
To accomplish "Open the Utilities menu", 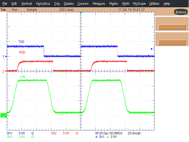I will [154, 4].
